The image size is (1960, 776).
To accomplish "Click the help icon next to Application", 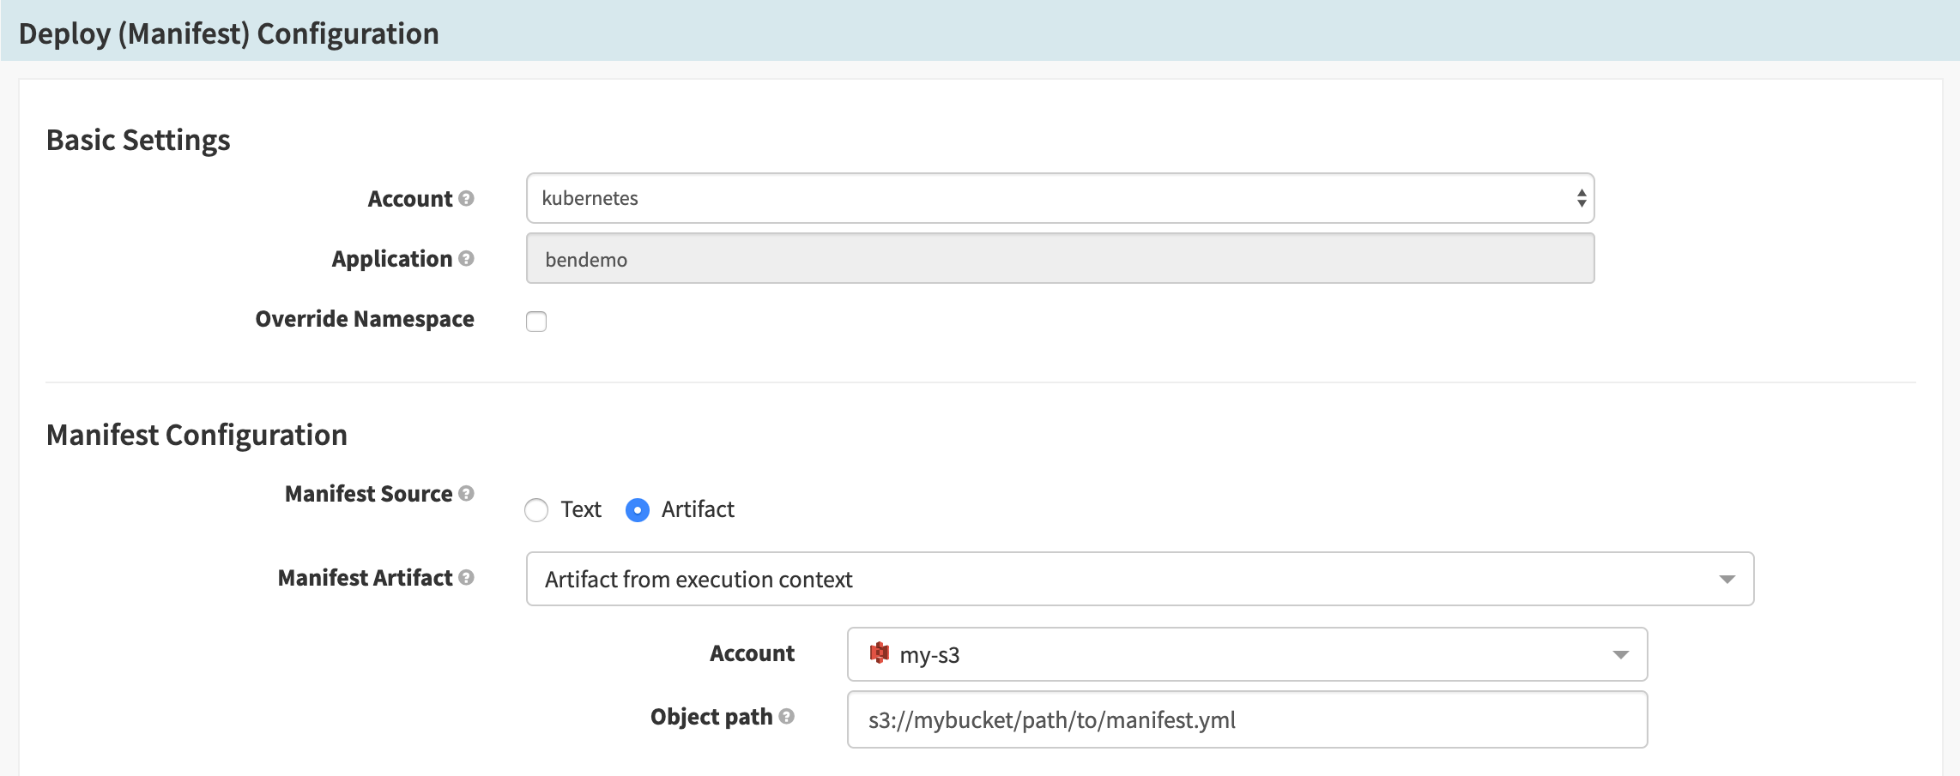I will pyautogui.click(x=466, y=259).
